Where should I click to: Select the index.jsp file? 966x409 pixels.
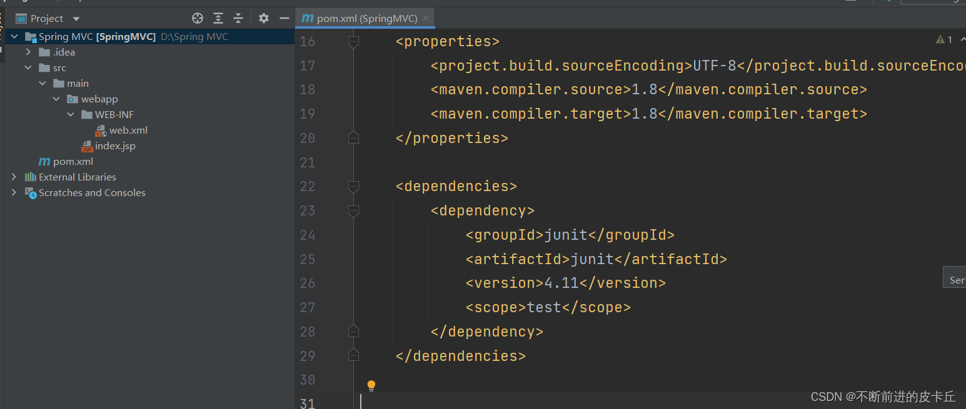click(115, 146)
